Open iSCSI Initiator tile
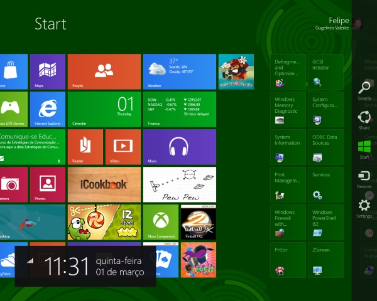Viewport: 377px width, 301px height. tap(325, 71)
